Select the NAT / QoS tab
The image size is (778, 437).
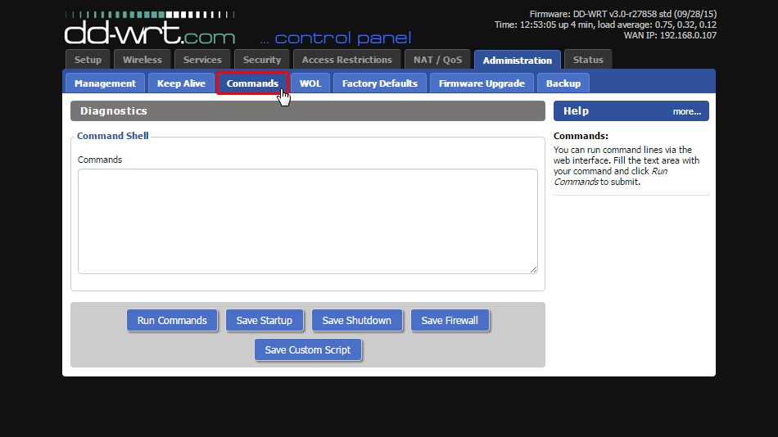pos(437,60)
